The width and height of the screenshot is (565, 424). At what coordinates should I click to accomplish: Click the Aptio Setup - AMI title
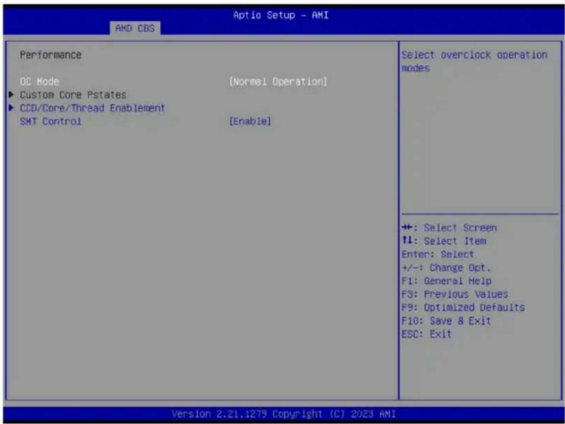click(281, 15)
